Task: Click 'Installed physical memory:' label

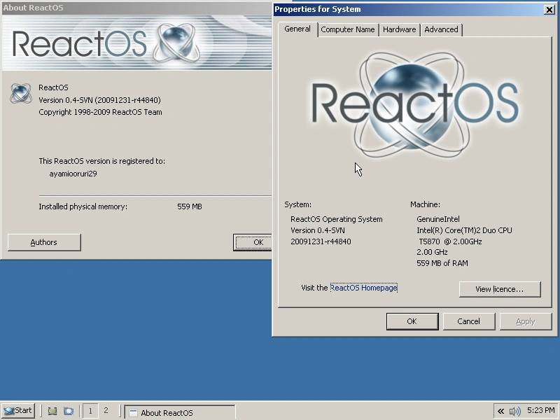Action: [x=83, y=206]
